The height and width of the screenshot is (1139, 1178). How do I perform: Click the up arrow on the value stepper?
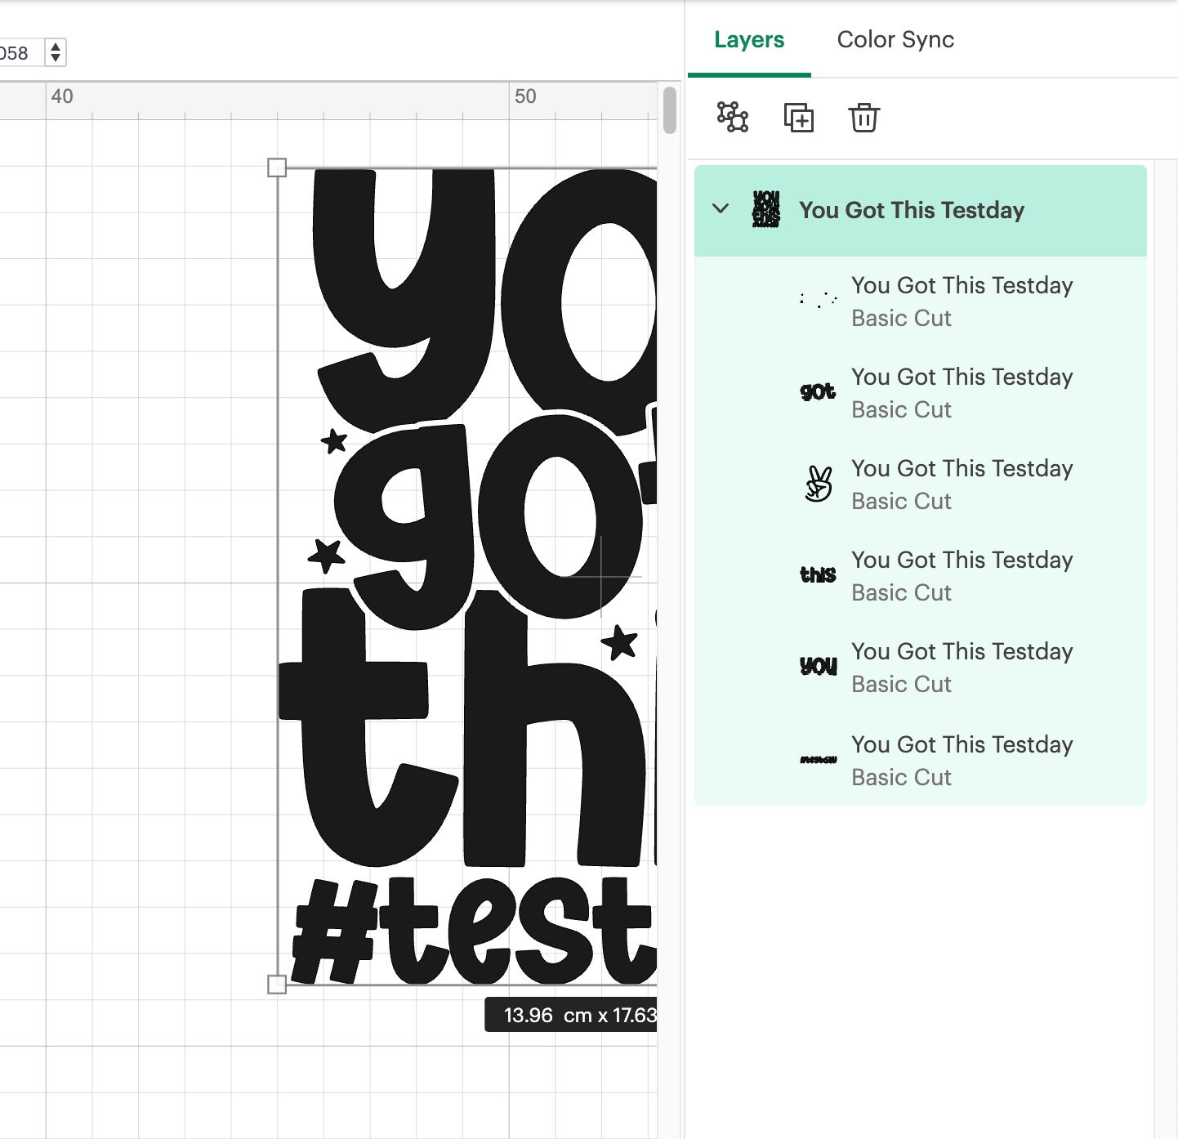54,47
